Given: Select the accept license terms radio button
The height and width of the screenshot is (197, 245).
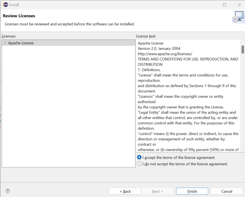Looking at the screenshot, I should tap(139, 157).
